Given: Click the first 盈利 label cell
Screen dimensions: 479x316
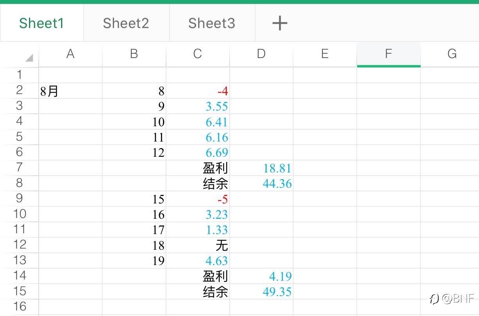Looking at the screenshot, I should click(x=198, y=168).
